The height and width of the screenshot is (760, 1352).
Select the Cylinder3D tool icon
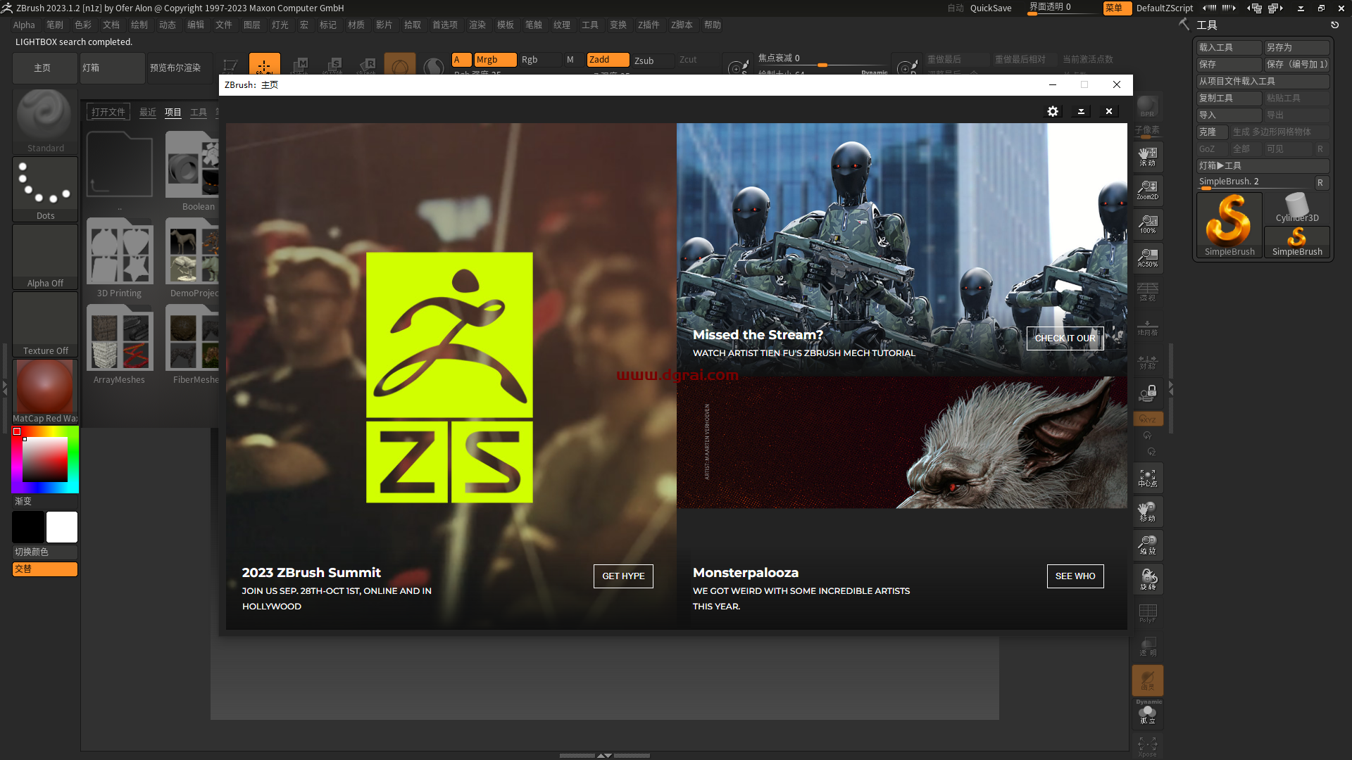pyautogui.click(x=1297, y=208)
